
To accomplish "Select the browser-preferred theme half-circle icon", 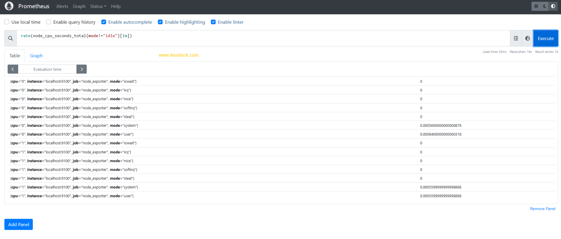I will coord(553,6).
